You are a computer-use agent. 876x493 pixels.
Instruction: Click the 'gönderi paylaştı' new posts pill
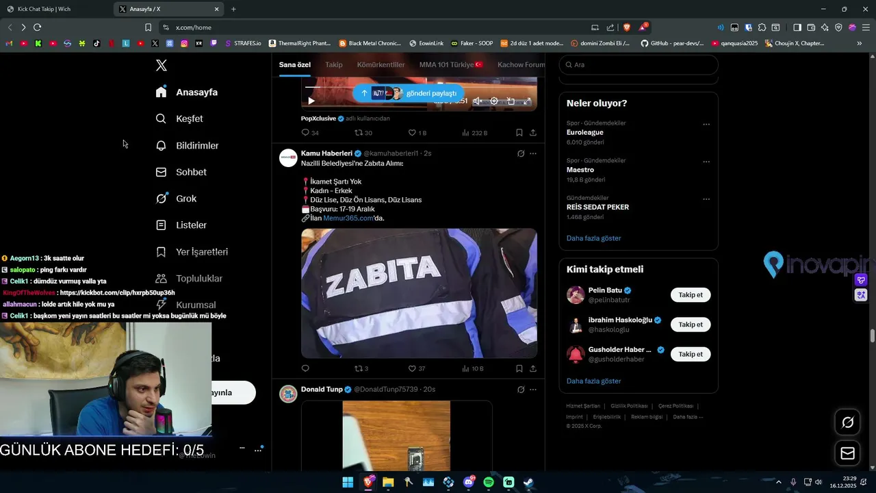tap(409, 93)
